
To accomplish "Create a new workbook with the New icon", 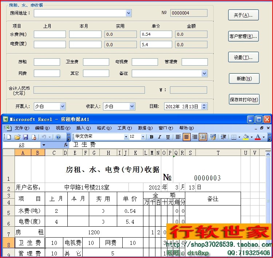I will [x=9, y=137].
